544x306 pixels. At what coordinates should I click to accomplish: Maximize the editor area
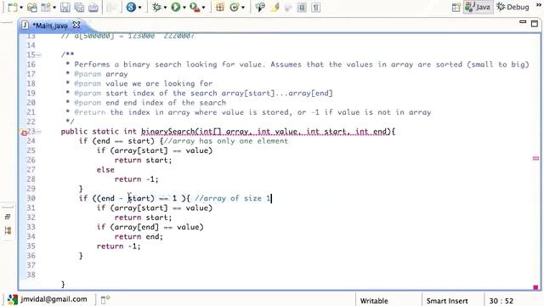pos(535,24)
